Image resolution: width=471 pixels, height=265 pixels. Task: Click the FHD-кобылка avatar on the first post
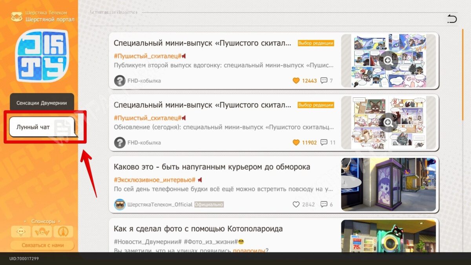click(120, 81)
